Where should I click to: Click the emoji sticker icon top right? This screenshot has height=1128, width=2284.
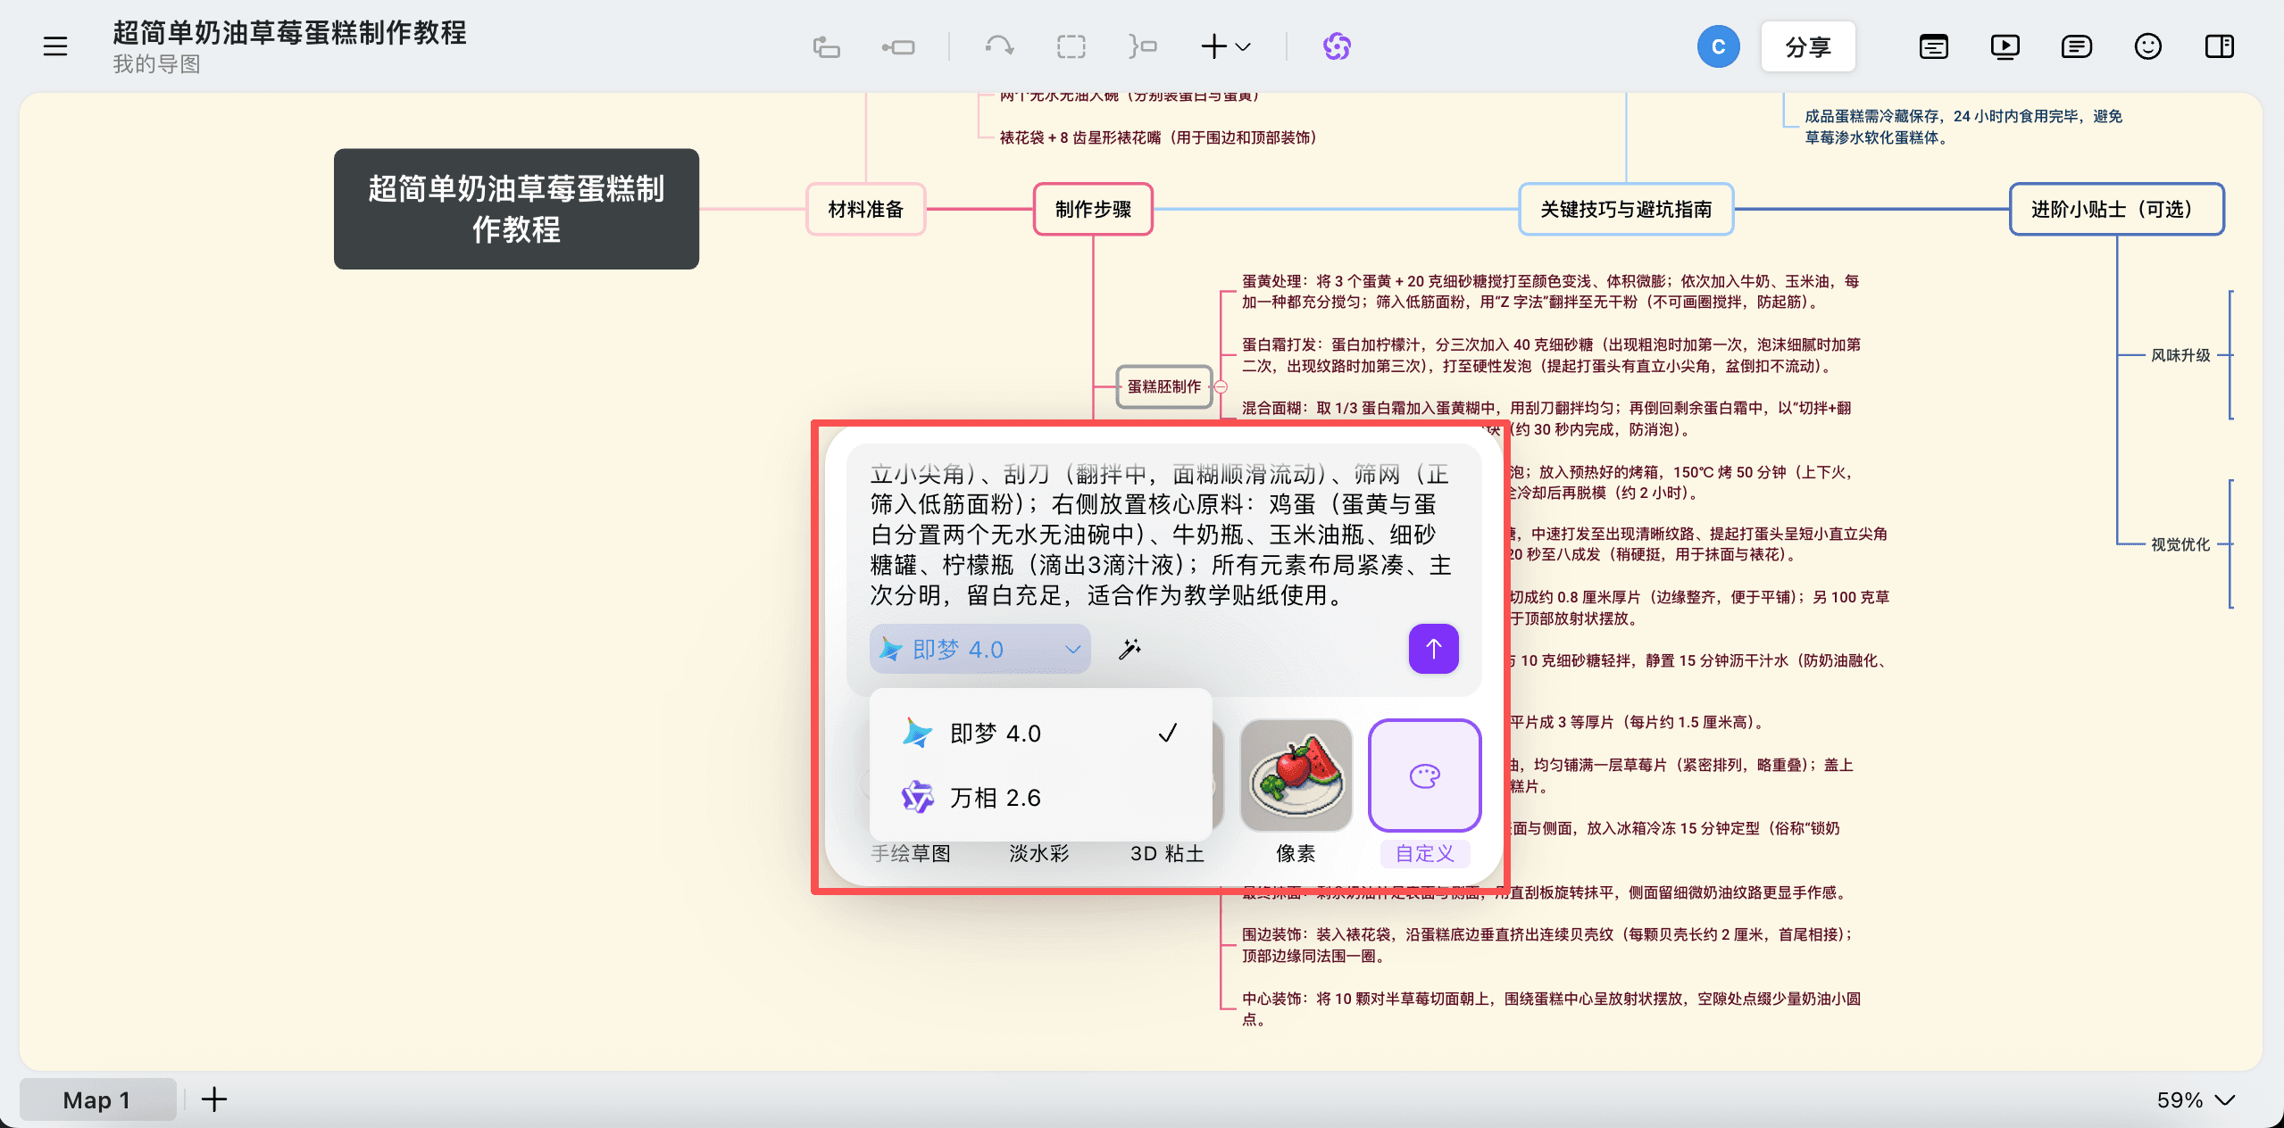[x=2146, y=46]
